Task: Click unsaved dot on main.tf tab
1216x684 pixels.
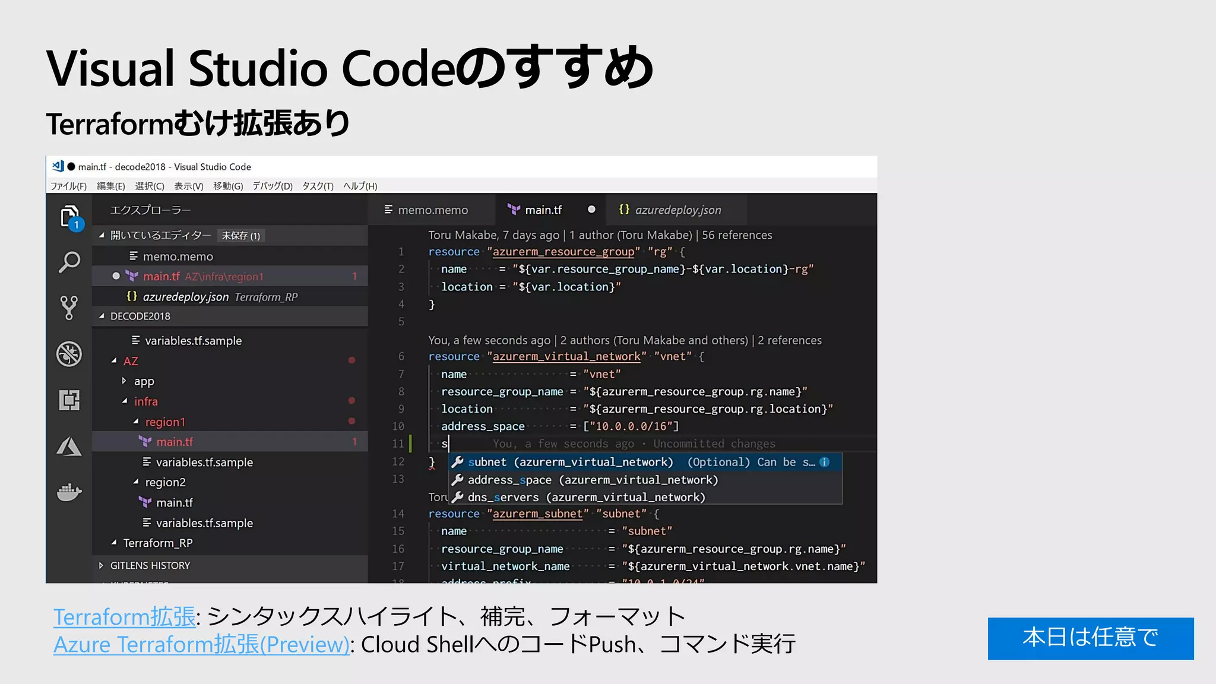Action: [x=591, y=209]
